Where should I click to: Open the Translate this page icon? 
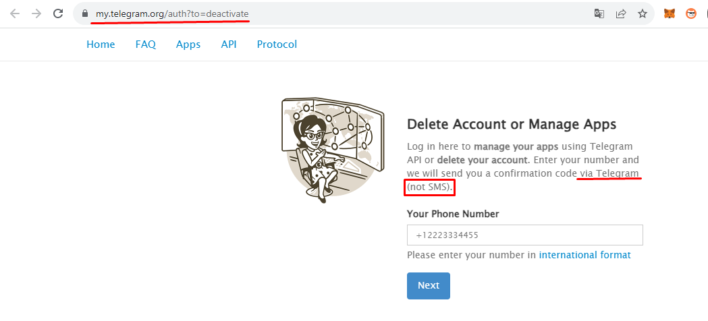pos(599,13)
